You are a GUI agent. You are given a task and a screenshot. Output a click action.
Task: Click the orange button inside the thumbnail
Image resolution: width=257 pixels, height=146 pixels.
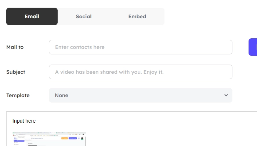pyautogui.click(x=64, y=138)
